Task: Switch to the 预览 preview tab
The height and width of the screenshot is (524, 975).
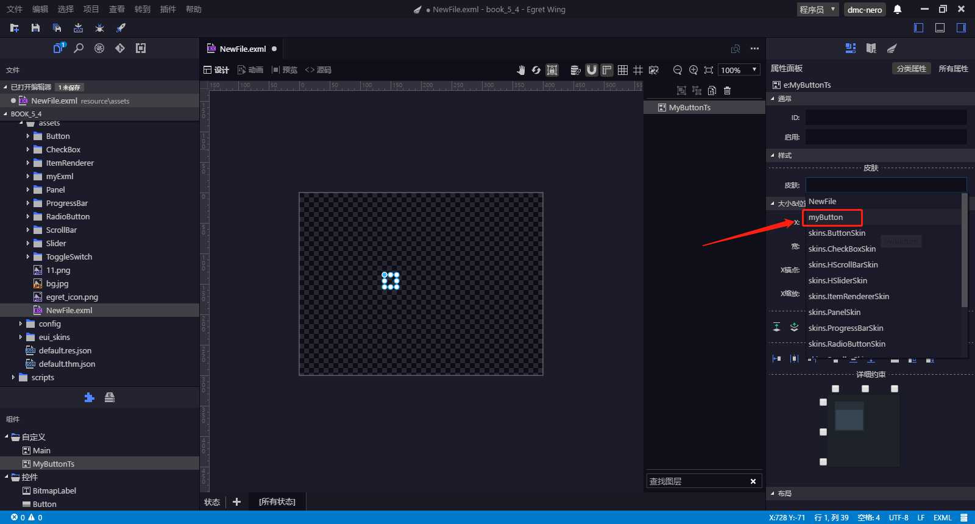Action: (285, 70)
